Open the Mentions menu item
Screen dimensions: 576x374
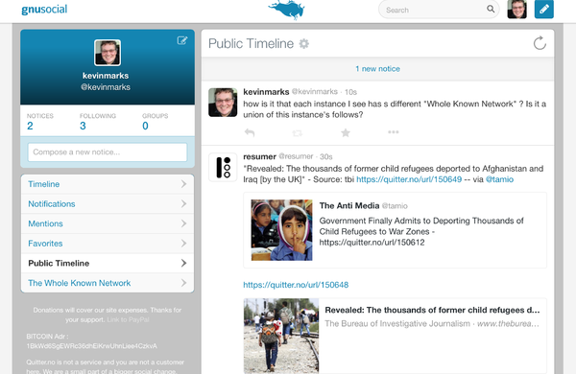coord(108,223)
